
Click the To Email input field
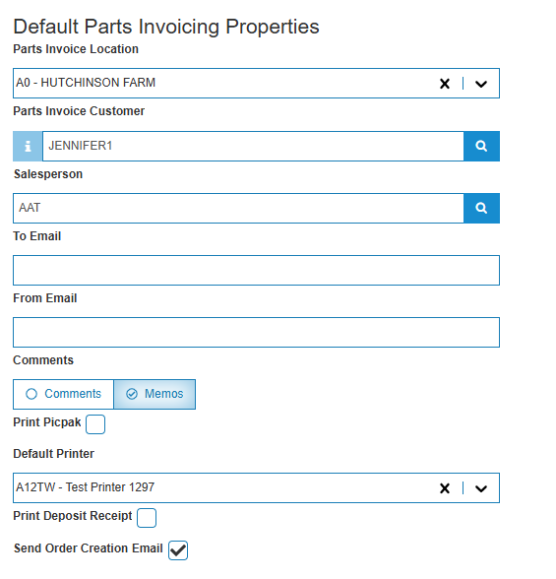(257, 270)
